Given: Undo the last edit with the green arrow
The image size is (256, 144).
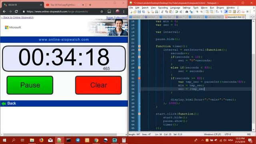Looking at the screenshot, I should click(x=177, y=12).
